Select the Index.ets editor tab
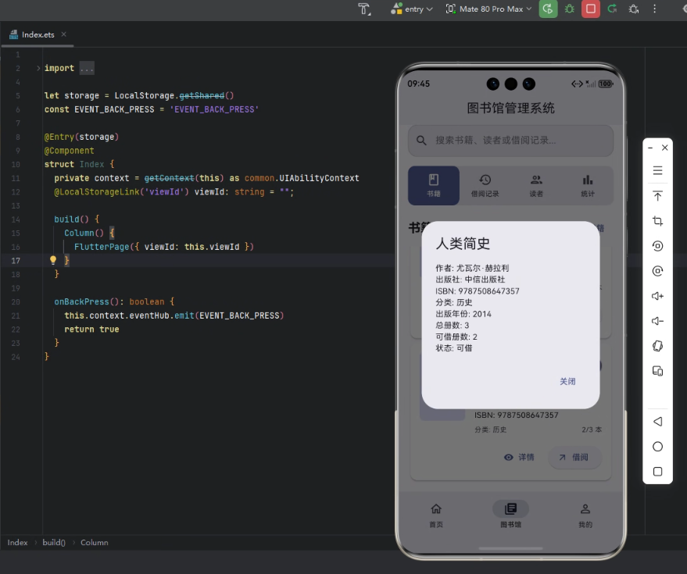Image resolution: width=687 pixels, height=574 pixels. tap(38, 34)
